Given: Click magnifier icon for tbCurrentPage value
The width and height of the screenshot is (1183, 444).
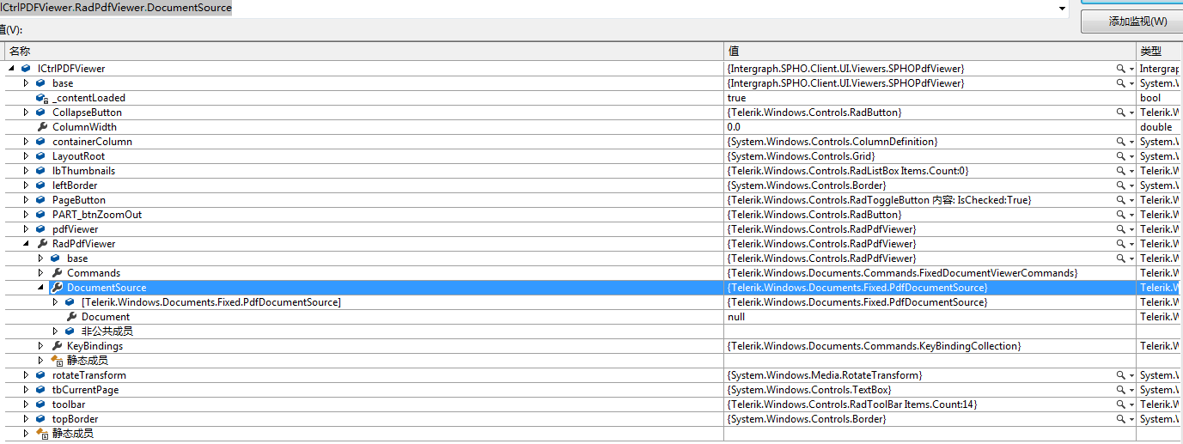Looking at the screenshot, I should coord(1120,390).
